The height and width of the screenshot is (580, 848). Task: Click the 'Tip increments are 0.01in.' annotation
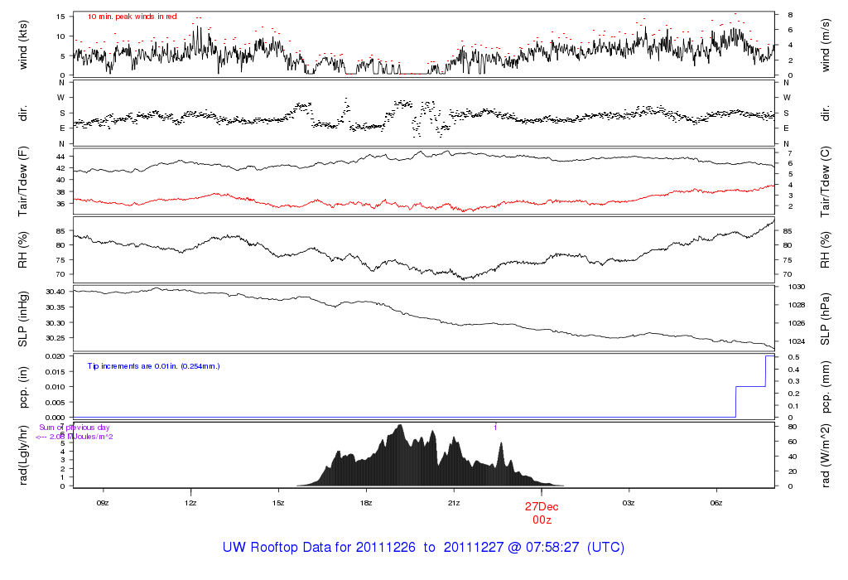[153, 366]
